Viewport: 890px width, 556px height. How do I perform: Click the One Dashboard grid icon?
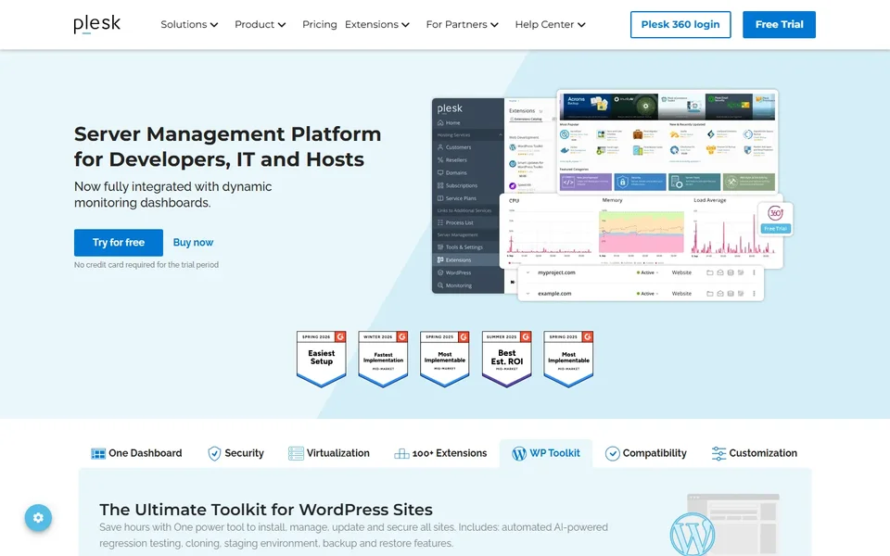98,453
